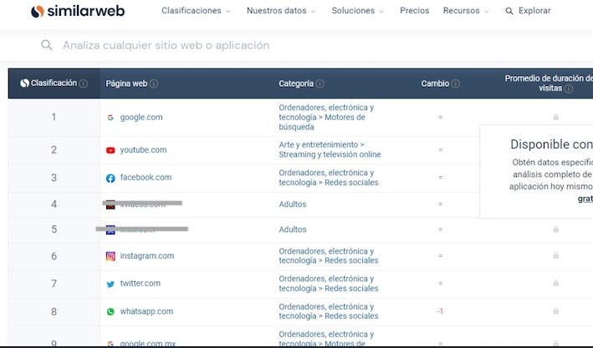Click the search magnifier icon beside Explorar
This screenshot has width=593, height=348.
(x=509, y=11)
